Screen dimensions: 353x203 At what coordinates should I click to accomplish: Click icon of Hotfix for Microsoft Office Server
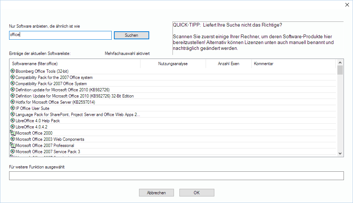click(13, 102)
